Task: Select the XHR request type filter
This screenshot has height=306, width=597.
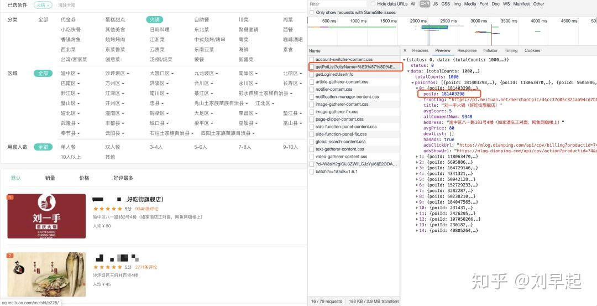Action: [x=425, y=4]
